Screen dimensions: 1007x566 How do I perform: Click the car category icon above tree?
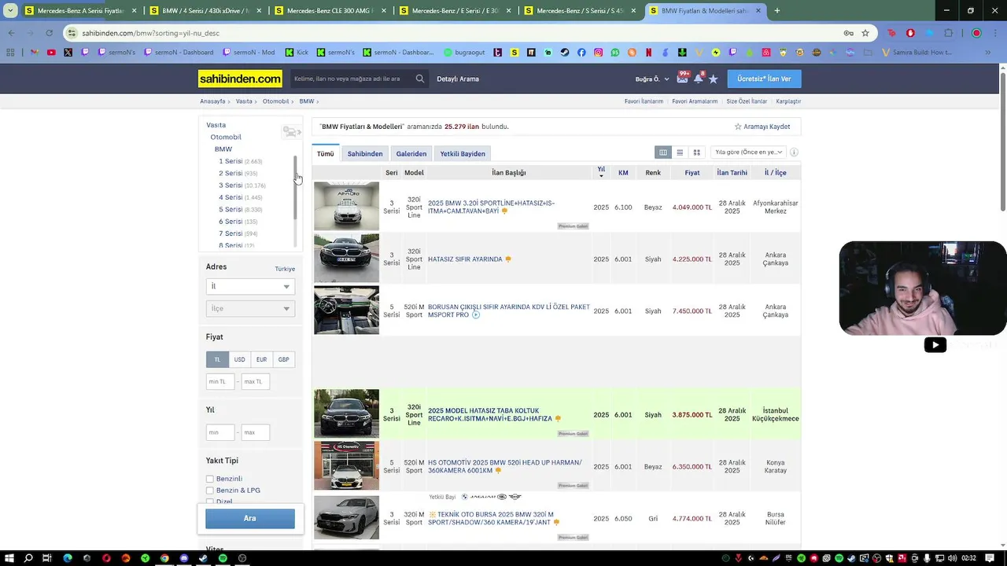tap(291, 131)
